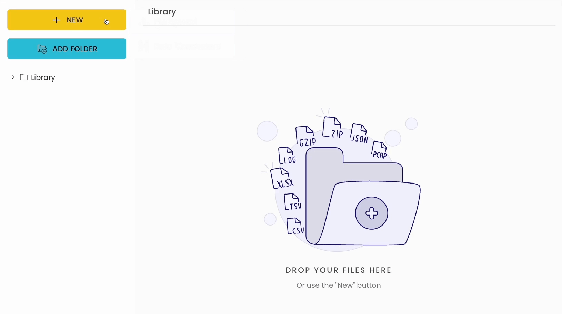This screenshot has height=314, width=562.
Task: Click the 'Or use the New button' hint
Action: pyautogui.click(x=339, y=285)
